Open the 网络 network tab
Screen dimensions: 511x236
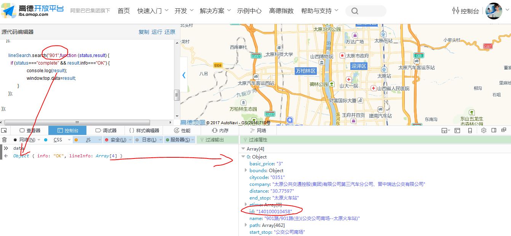(x=258, y=130)
